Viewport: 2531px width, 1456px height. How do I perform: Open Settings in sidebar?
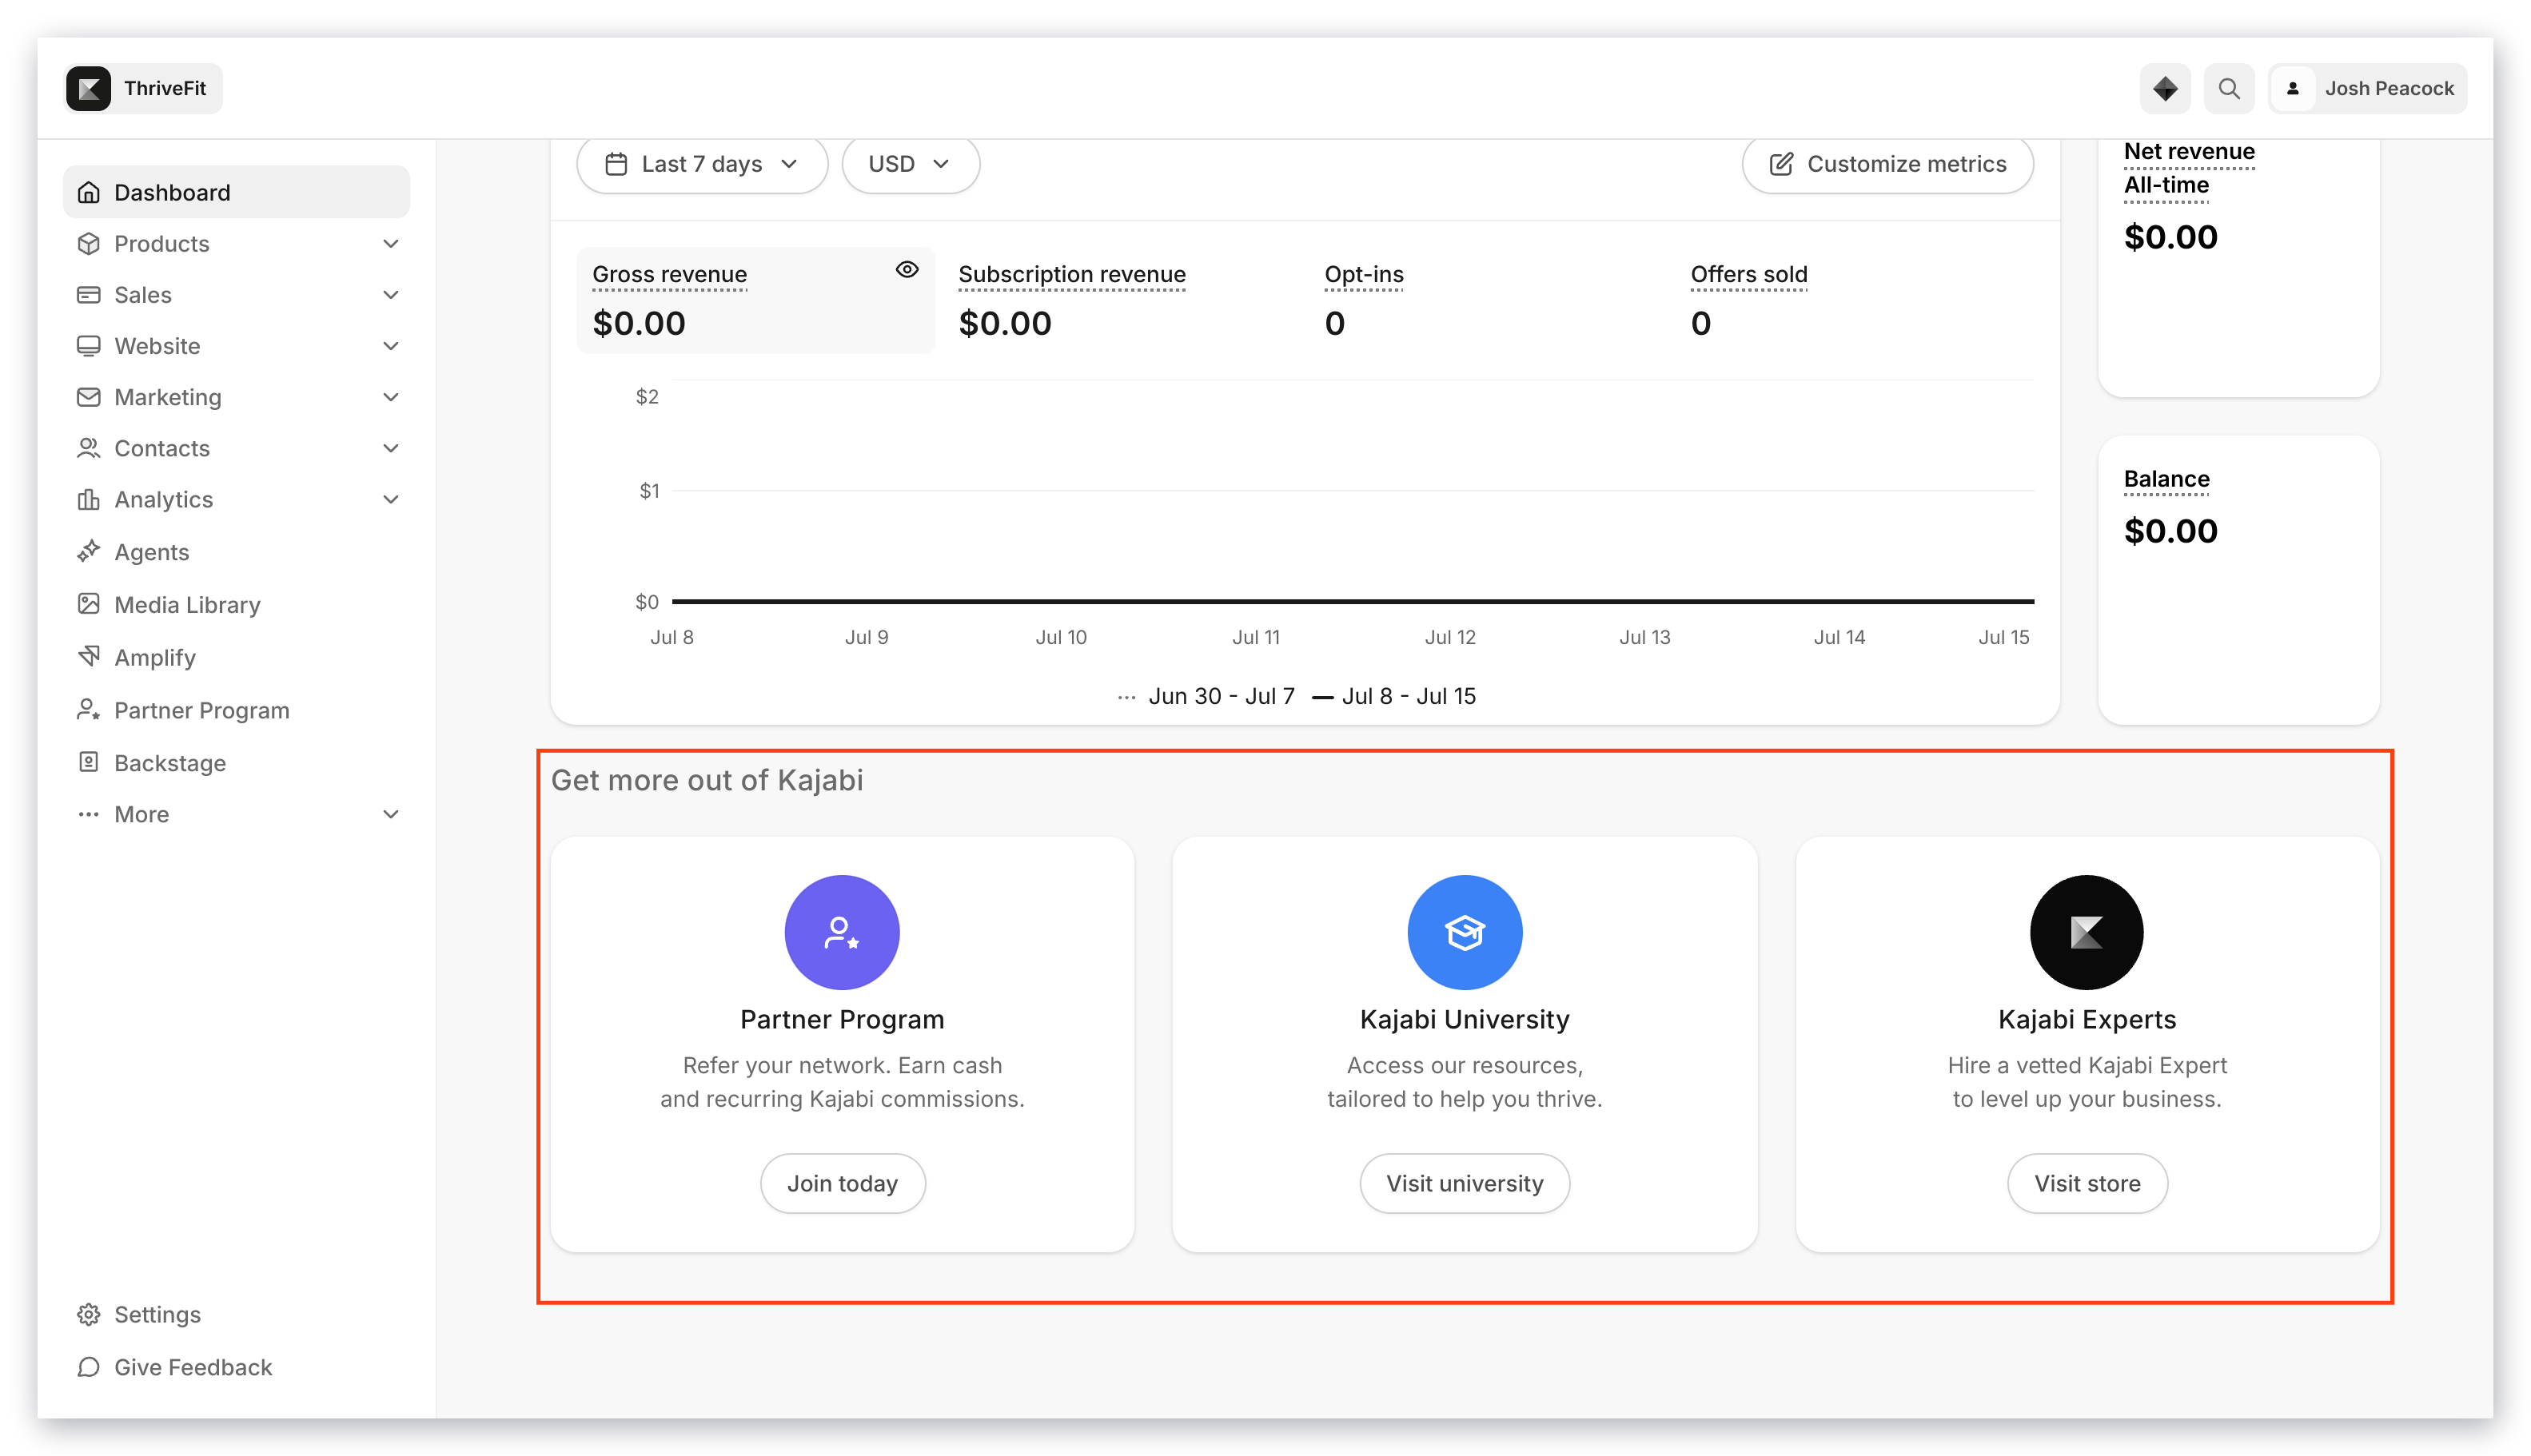pyautogui.click(x=236, y=1314)
